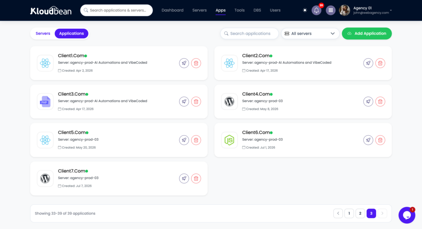Image resolution: width=422 pixels, height=229 pixels.
Task: Launch Client5.Com with the rocket icon
Action: (184, 140)
